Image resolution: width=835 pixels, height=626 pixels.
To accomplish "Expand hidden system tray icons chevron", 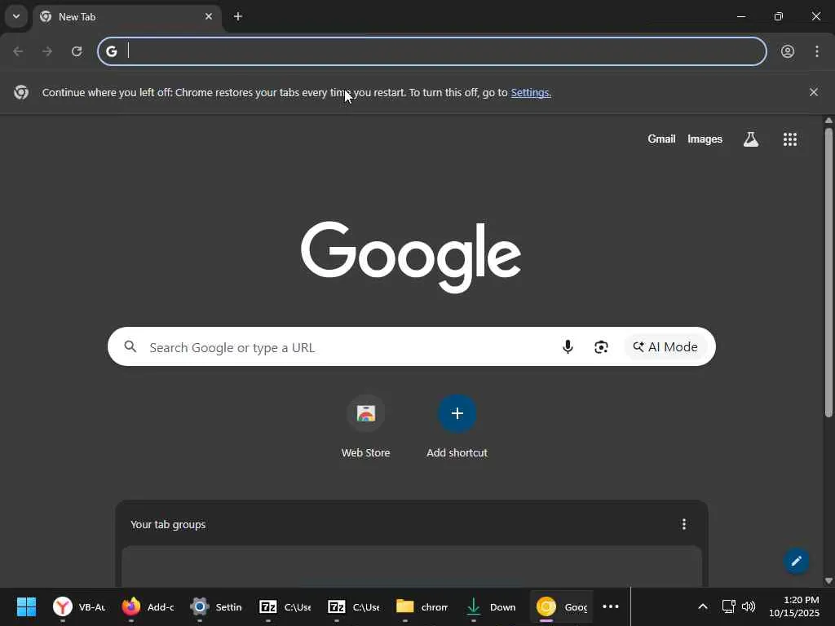I will (702, 606).
